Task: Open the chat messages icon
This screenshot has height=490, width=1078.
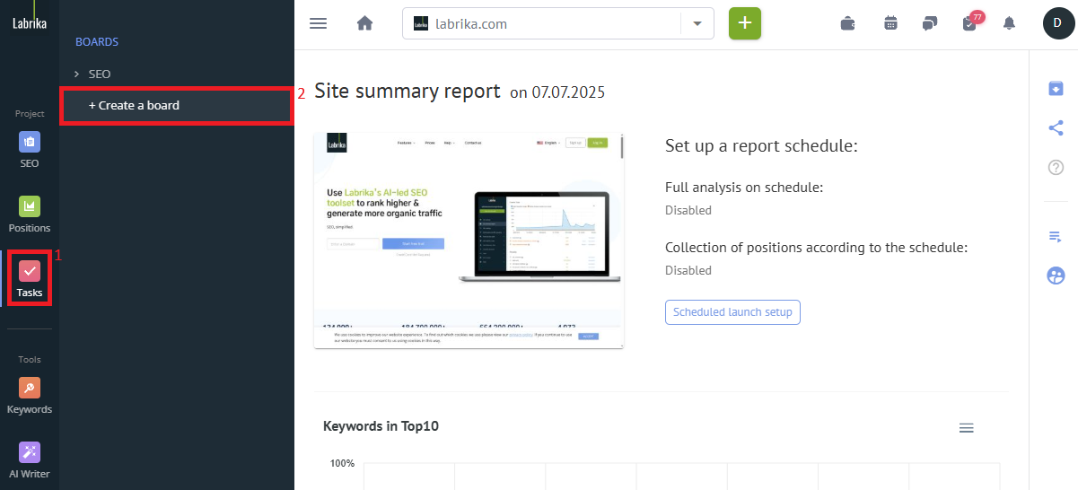Action: [930, 23]
